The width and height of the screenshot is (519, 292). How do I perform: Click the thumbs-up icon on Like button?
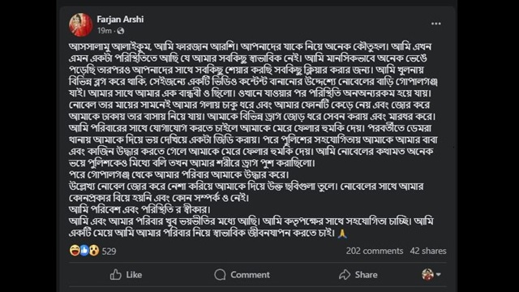pyautogui.click(x=115, y=275)
